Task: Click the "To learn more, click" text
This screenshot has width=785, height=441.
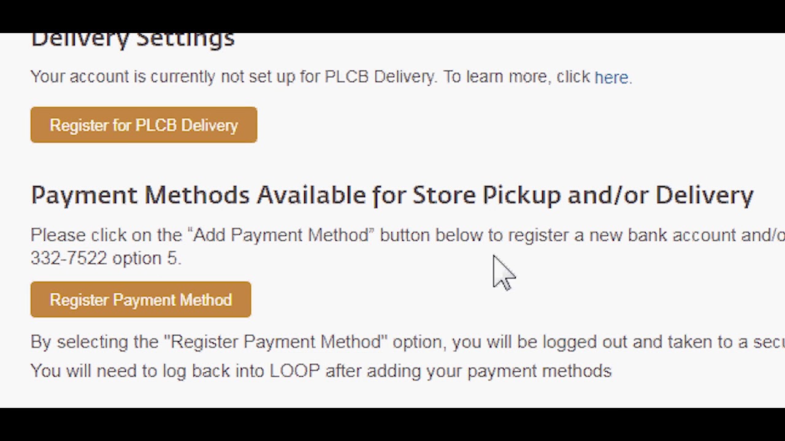Action: [516, 77]
